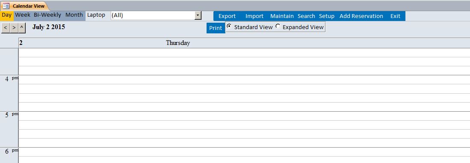470x163 pixels.
Task: Click the Search button
Action: 306,16
